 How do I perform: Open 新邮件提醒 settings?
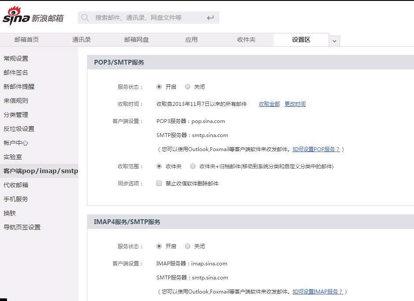coord(19,86)
